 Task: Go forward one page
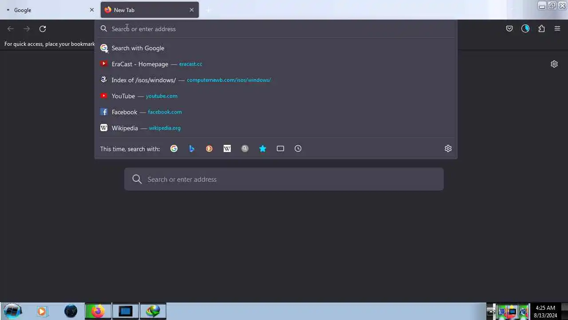tap(27, 28)
